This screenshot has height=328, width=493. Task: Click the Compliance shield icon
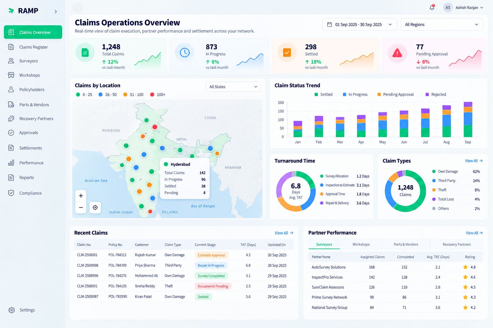pos(11,193)
